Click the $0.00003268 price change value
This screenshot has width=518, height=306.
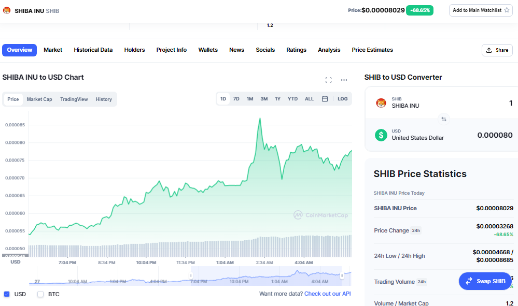(x=495, y=226)
